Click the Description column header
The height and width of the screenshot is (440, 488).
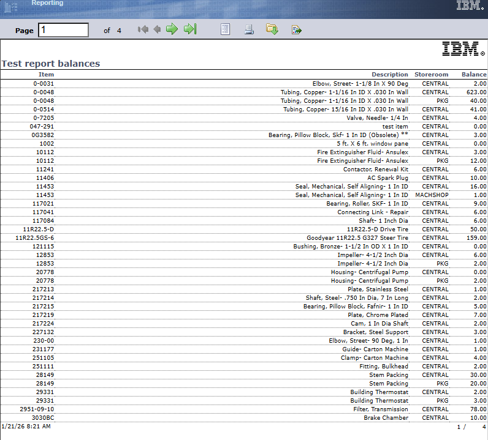[390, 74]
